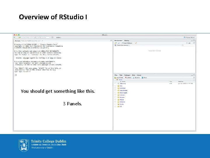Click the Delete button in Files pane
Image resolution: width=210 pixels, height=158 pixels.
pyautogui.click(x=128, y=78)
